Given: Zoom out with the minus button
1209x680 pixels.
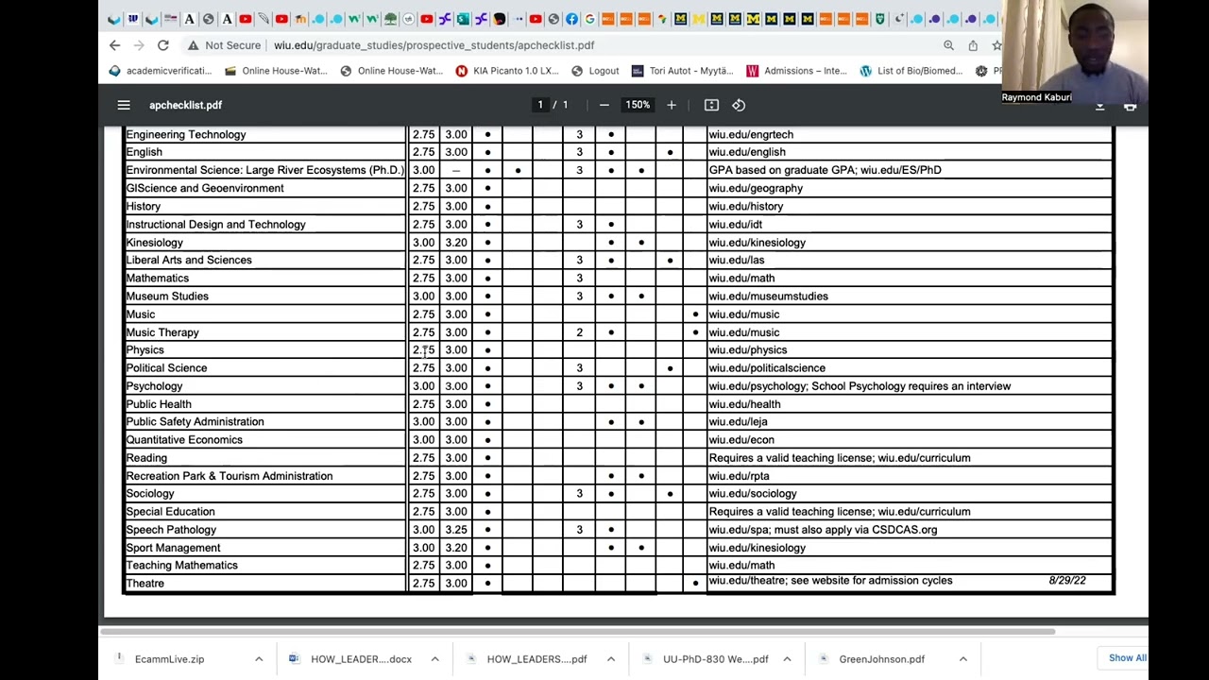Looking at the screenshot, I should click(x=604, y=105).
